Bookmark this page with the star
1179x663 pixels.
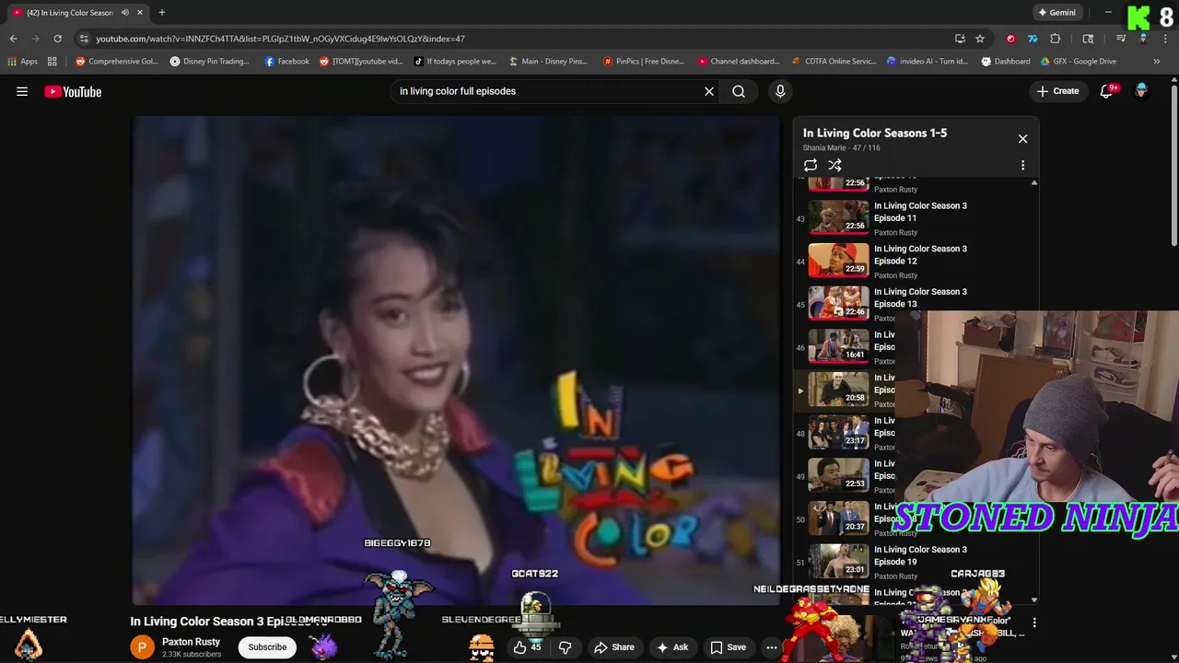[x=980, y=39]
